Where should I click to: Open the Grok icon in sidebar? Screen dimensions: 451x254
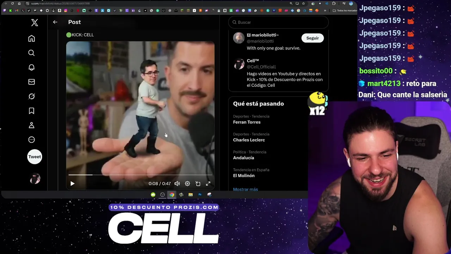pos(31,96)
